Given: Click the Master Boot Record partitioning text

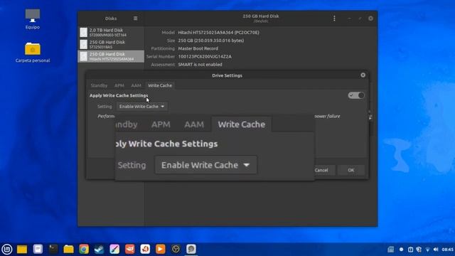Looking at the screenshot, I should (x=198, y=48).
